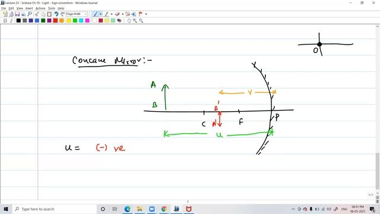Click the taskbar search box
This screenshot has height=214, width=380.
click(54, 209)
